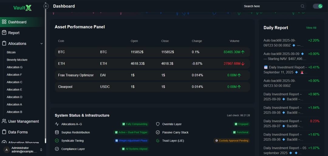Image resolution: width=328 pixels, height=156 pixels.
Task: Click the Report bag icon
Action: coord(4,32)
